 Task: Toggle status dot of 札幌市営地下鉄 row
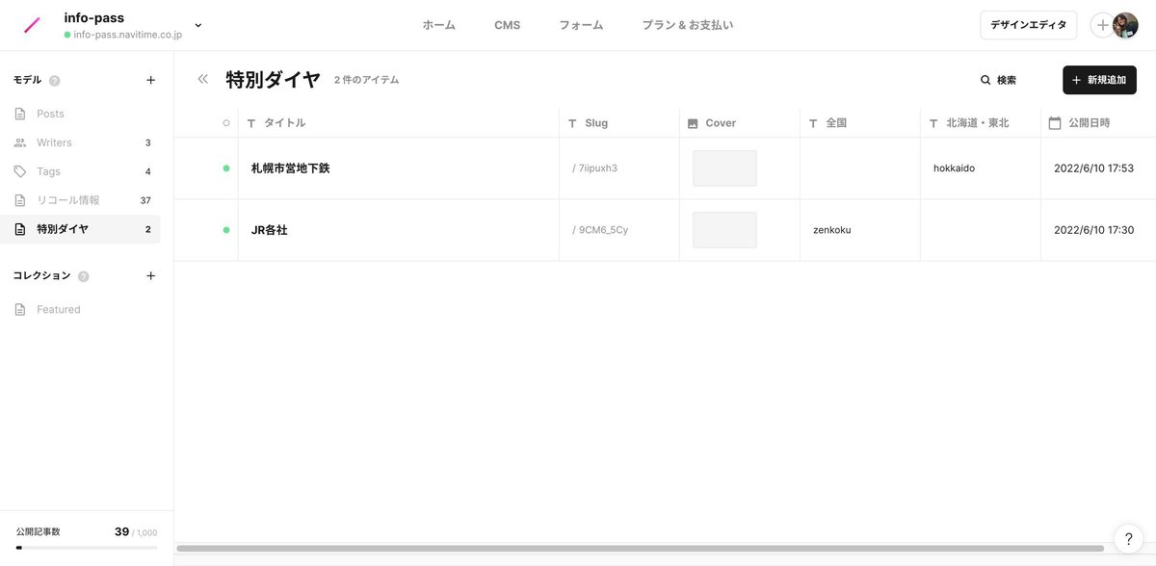[x=226, y=168]
